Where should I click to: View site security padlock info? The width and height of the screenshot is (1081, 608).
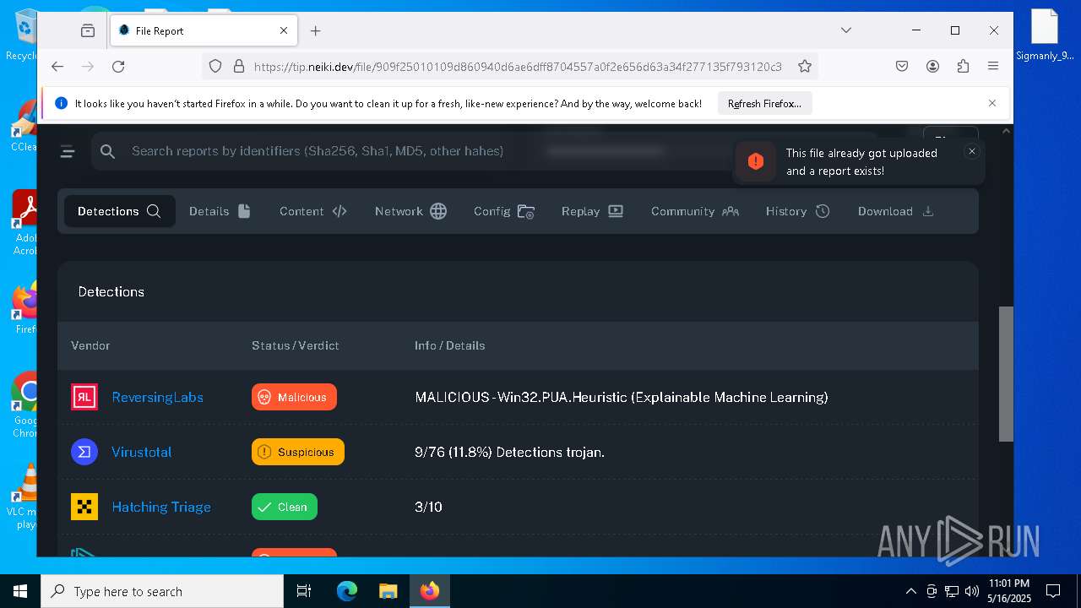tap(238, 66)
